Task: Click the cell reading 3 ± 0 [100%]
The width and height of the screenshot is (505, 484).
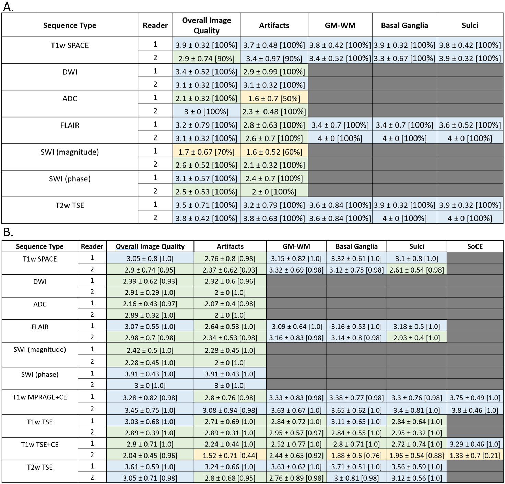Action: point(206,112)
